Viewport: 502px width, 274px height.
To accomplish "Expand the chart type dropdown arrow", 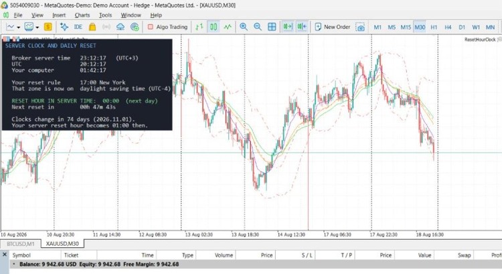I will click(x=18, y=27).
